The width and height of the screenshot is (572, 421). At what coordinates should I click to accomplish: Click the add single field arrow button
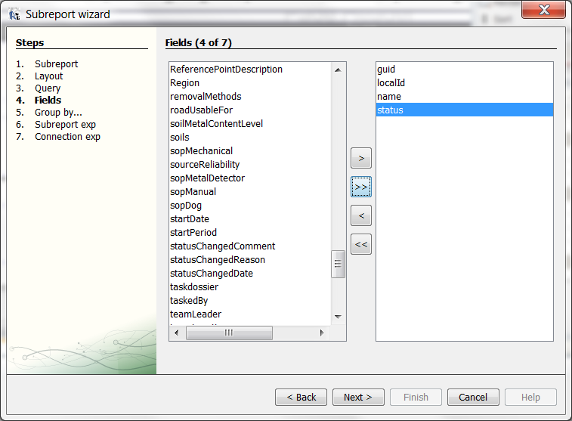pos(361,158)
